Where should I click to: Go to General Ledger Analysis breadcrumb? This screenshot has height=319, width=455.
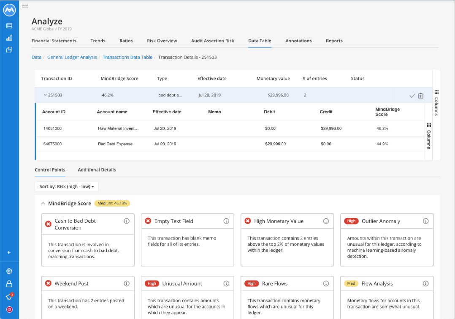72,57
